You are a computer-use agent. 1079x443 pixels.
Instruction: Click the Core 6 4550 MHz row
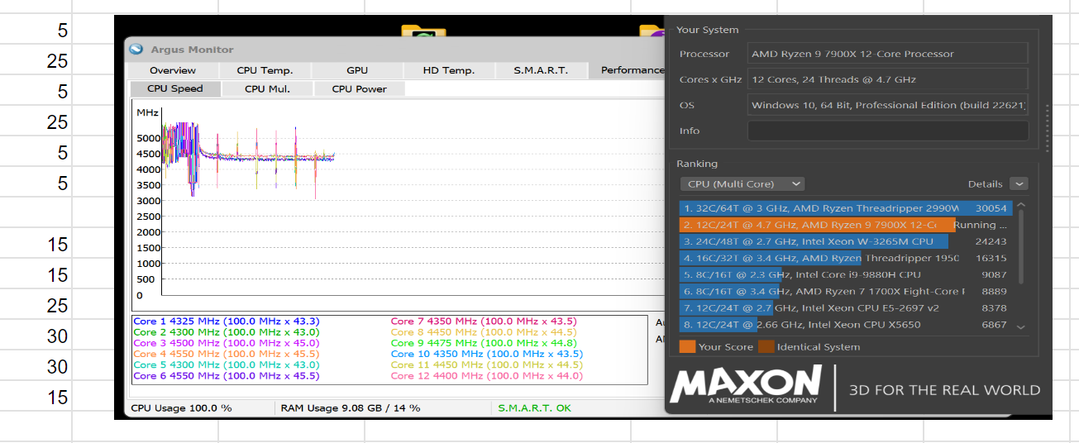(226, 375)
